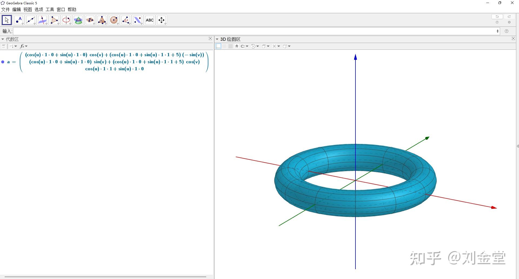Select the Pyramid solid tool
This screenshot has width=519, height=279.
click(102, 20)
